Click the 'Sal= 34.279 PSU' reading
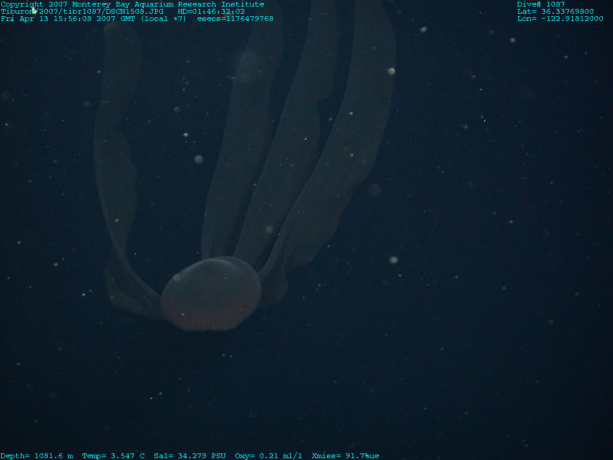Viewport: 613px width, 460px height. coord(190,456)
